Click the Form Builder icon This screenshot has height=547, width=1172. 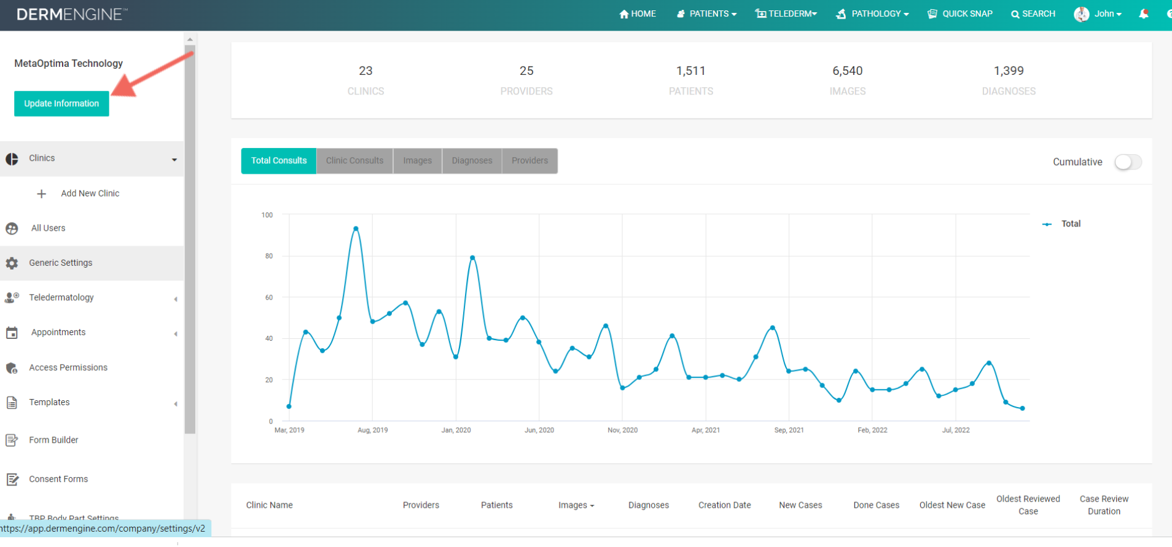click(12, 440)
